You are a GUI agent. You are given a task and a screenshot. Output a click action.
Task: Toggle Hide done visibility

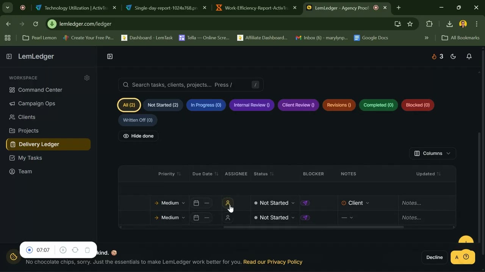pos(138,136)
